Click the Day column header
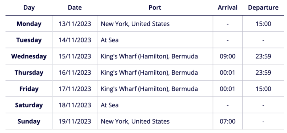The height and width of the screenshot is (133, 287). pyautogui.click(x=29, y=8)
